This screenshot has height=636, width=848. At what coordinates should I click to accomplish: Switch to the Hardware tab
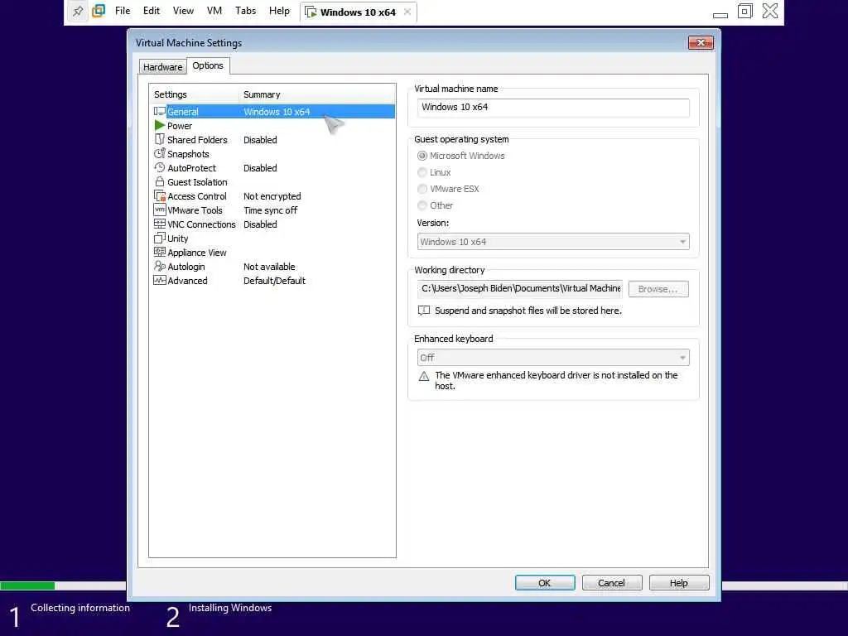pos(163,67)
